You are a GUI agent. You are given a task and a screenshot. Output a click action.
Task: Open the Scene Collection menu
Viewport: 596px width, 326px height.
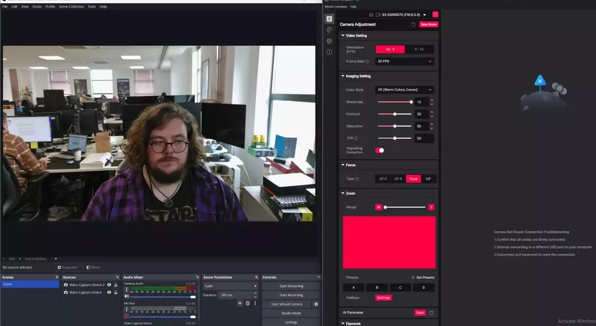pyautogui.click(x=71, y=7)
